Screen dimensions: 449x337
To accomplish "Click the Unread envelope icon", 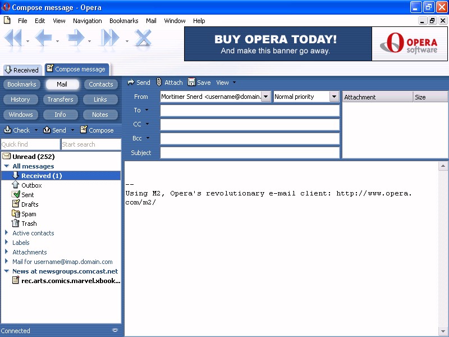I will [6, 156].
